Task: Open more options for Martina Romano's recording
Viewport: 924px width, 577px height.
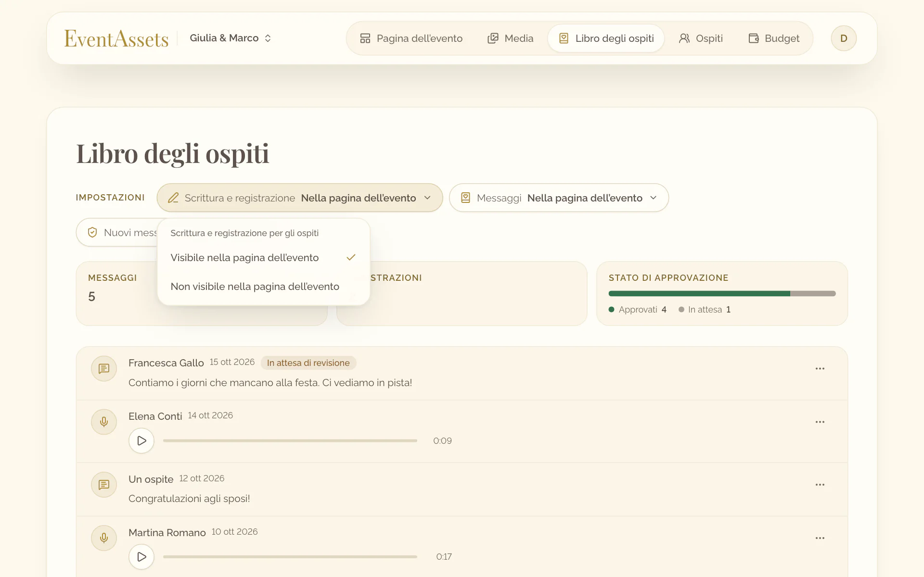Action: 820,538
